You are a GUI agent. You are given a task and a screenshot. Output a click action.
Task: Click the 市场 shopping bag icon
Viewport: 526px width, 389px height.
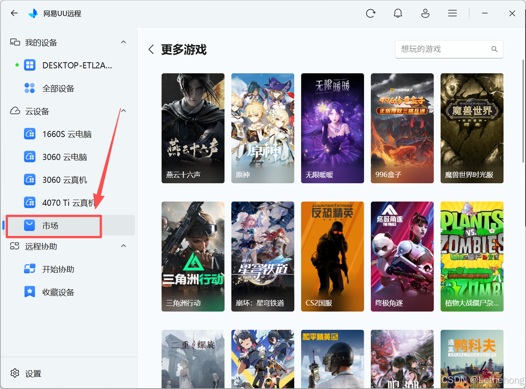coord(30,225)
